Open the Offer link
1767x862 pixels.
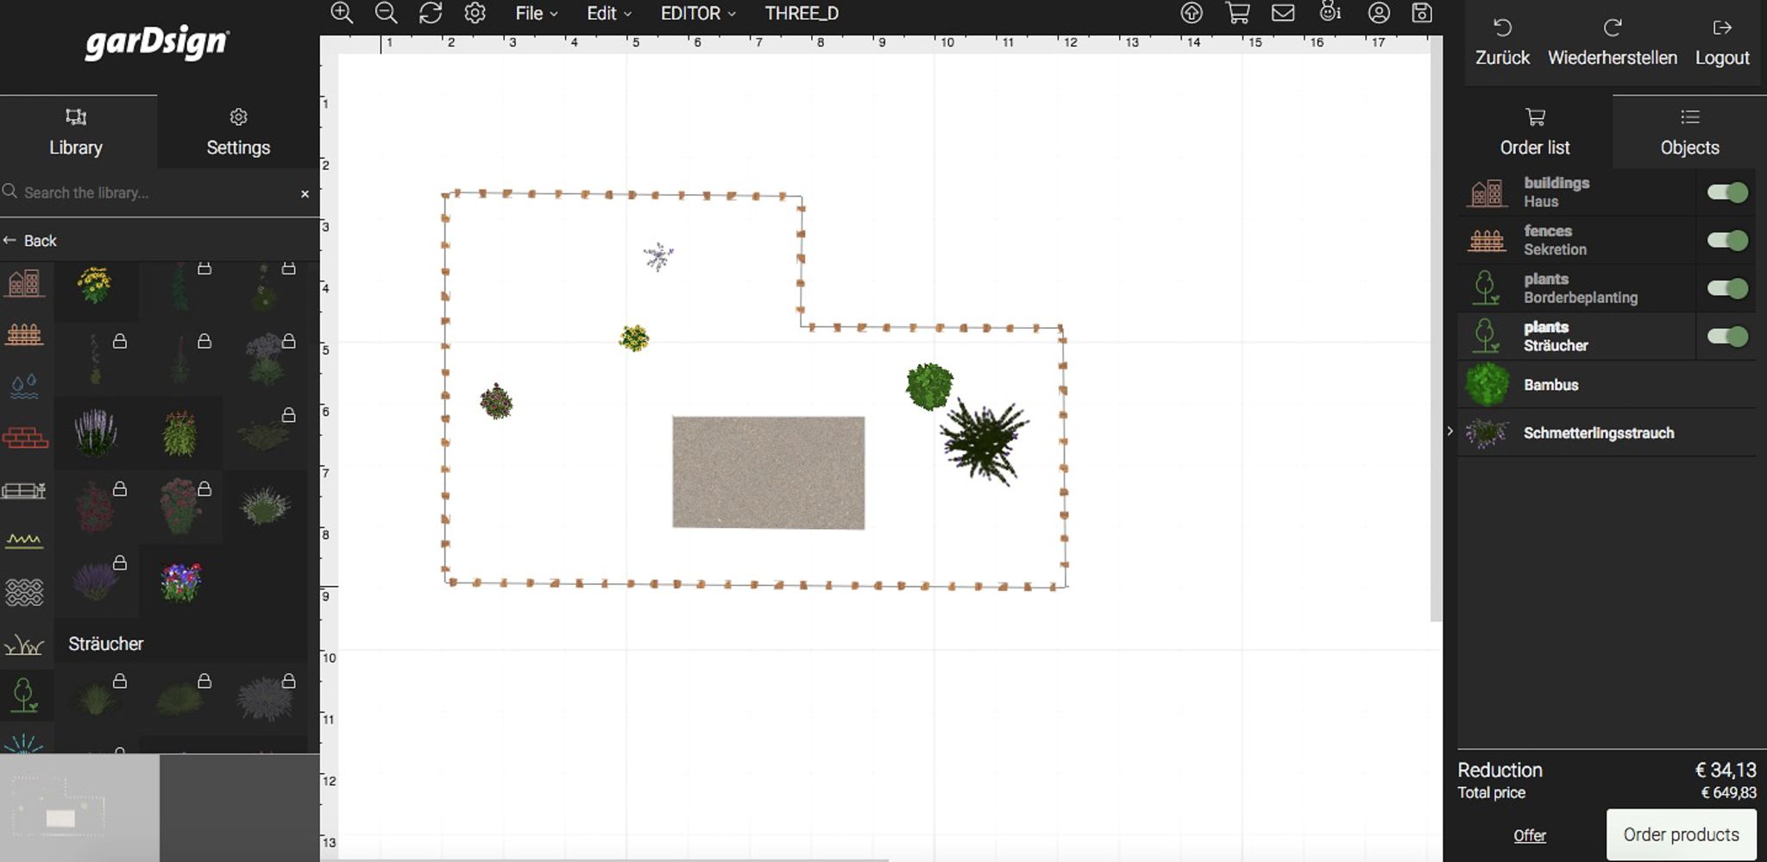point(1529,835)
